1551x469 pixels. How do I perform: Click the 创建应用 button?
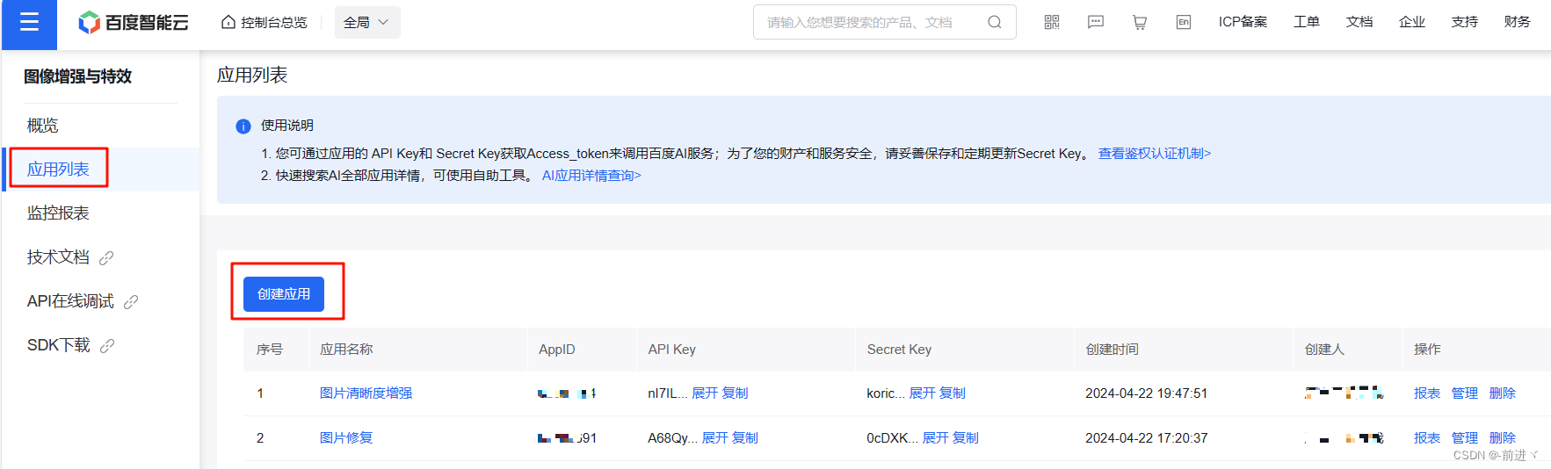284,294
